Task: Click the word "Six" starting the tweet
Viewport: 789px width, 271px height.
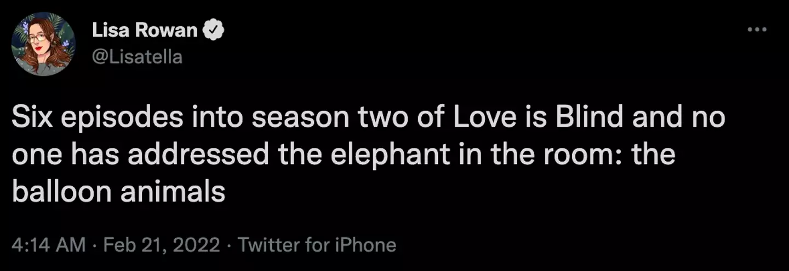Action: coord(32,119)
